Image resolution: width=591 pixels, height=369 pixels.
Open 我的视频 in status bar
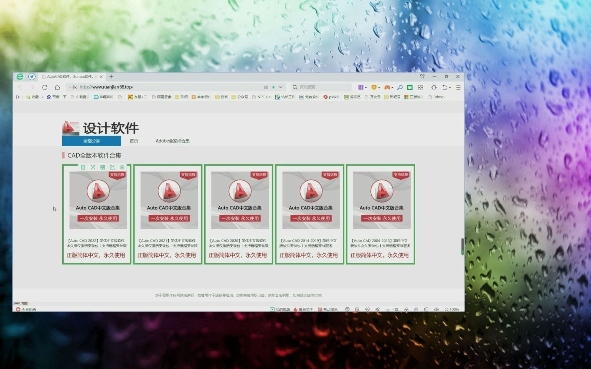tap(280, 310)
